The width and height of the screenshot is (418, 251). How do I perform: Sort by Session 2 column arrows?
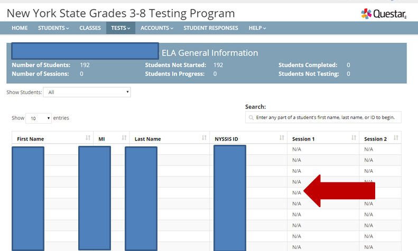[396, 138]
